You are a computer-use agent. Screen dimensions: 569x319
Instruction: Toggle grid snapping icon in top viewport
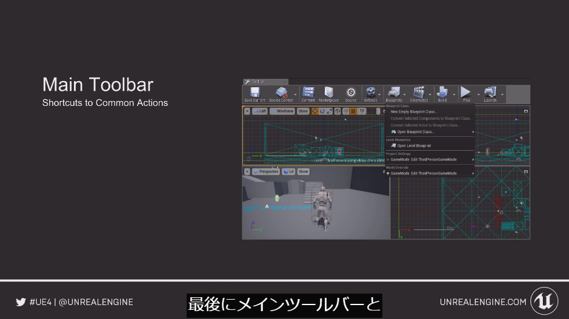[x=353, y=111]
